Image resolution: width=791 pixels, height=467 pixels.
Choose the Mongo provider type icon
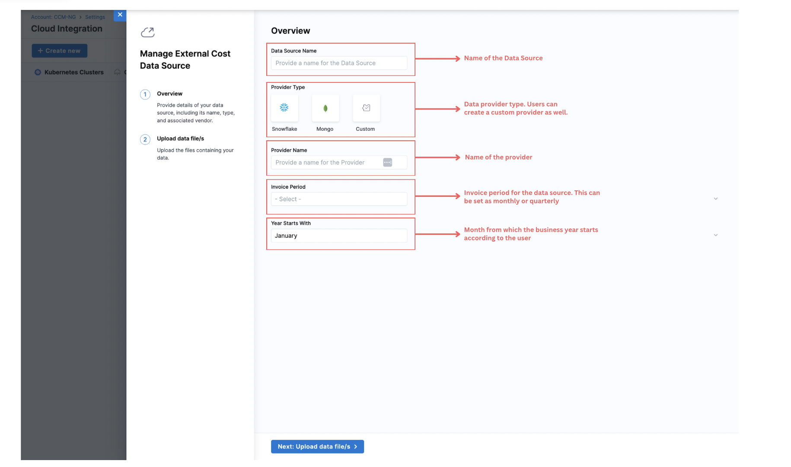pyautogui.click(x=325, y=108)
